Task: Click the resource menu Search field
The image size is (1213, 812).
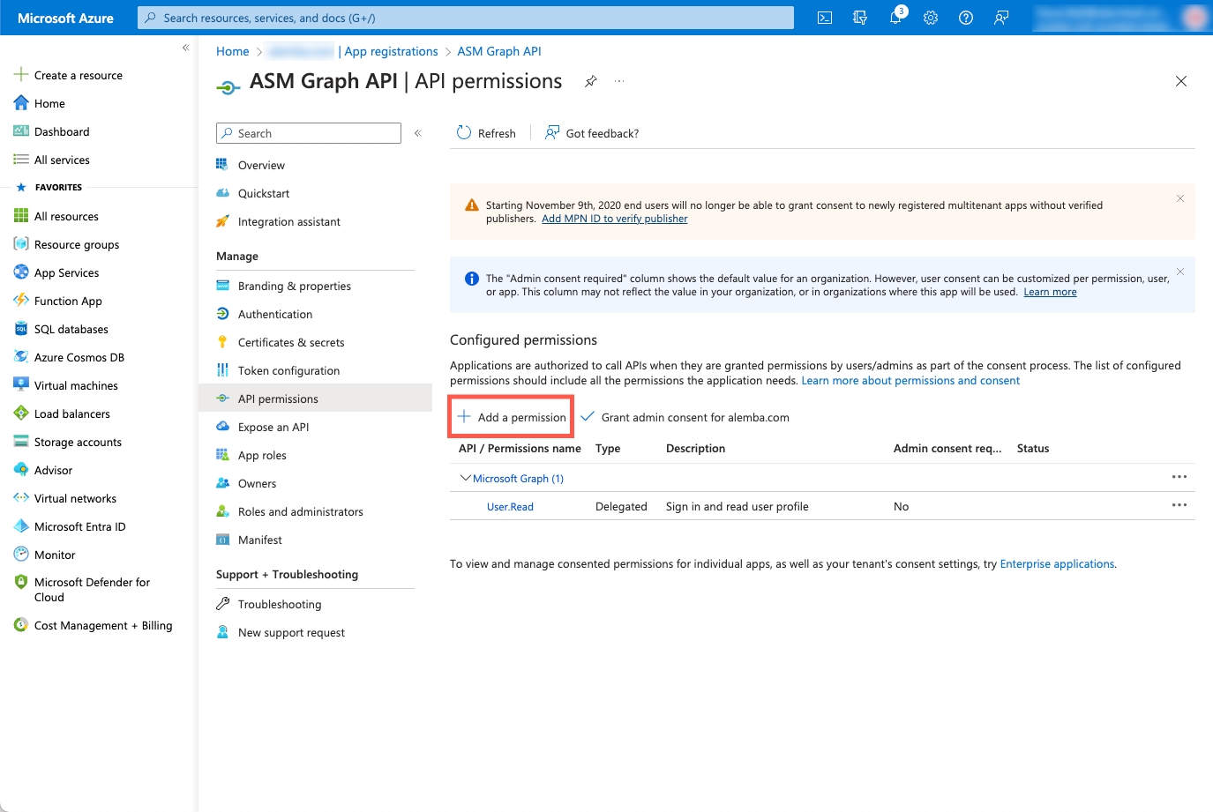Action: click(x=309, y=133)
